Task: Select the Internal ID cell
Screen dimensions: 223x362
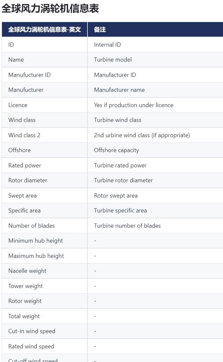Action: click(107, 45)
